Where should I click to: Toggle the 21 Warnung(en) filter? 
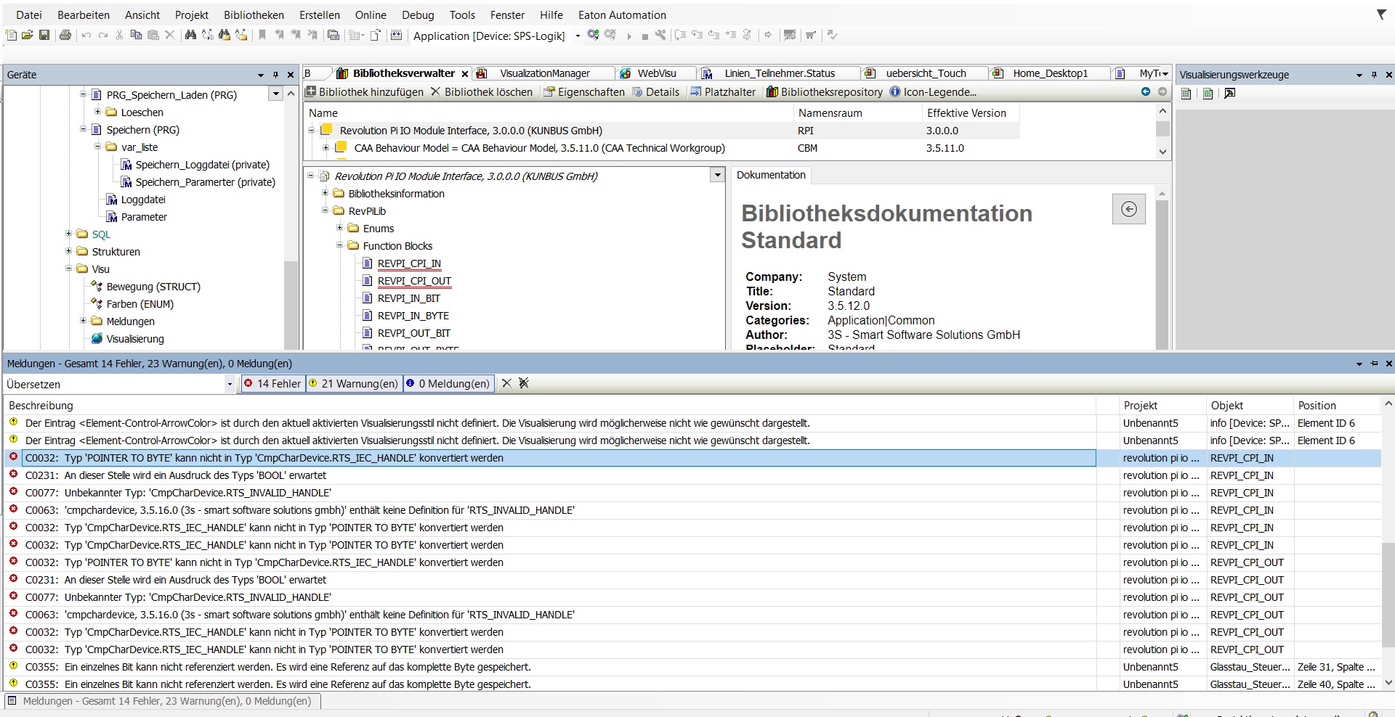click(354, 383)
